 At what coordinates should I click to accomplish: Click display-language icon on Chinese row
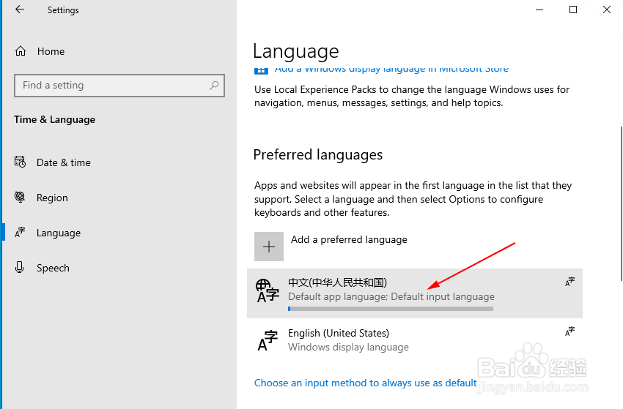(x=569, y=282)
